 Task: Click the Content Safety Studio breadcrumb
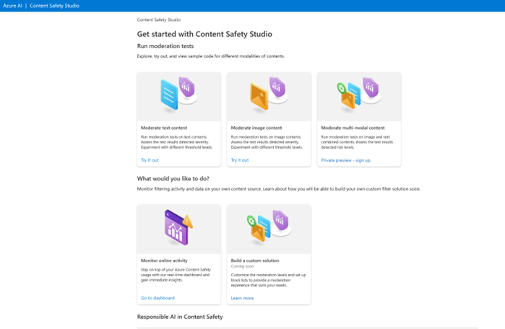click(159, 19)
